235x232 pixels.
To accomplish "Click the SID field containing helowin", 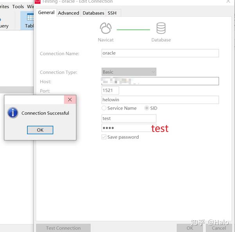I will click(160, 100).
